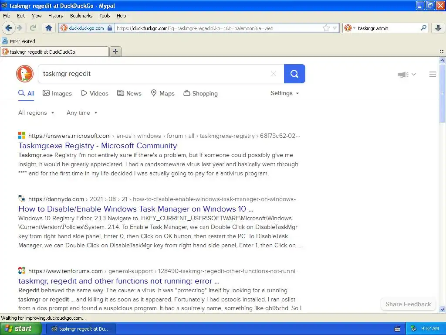This screenshot has height=335, width=446.
Task: Open the Bookmarks menu
Action: pyautogui.click(x=81, y=16)
